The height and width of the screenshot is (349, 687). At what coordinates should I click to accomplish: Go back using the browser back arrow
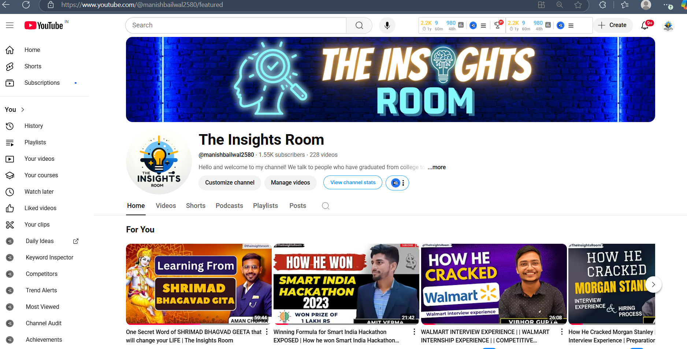tap(6, 5)
